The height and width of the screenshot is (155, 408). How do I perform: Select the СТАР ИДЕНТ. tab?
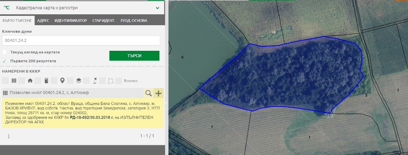point(104,21)
